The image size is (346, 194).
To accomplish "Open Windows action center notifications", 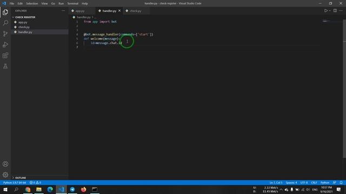I will (x=339, y=189).
